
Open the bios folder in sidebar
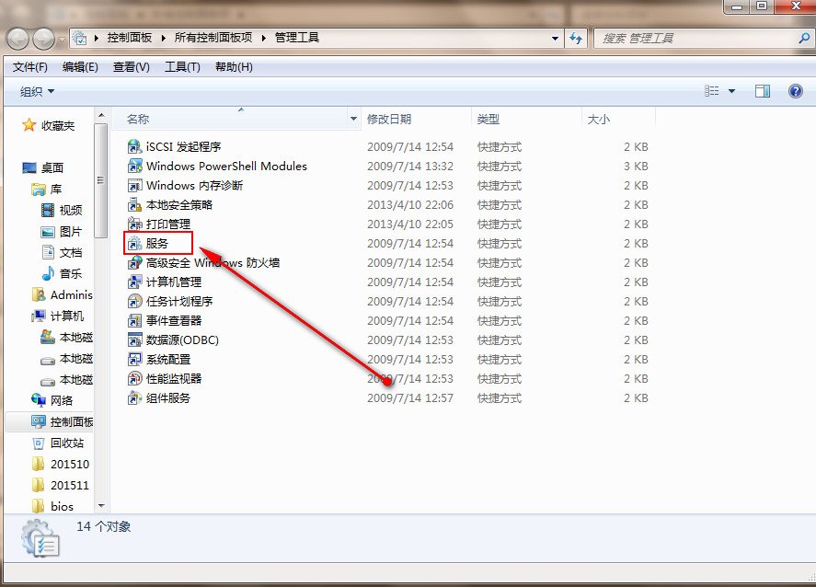(52, 506)
